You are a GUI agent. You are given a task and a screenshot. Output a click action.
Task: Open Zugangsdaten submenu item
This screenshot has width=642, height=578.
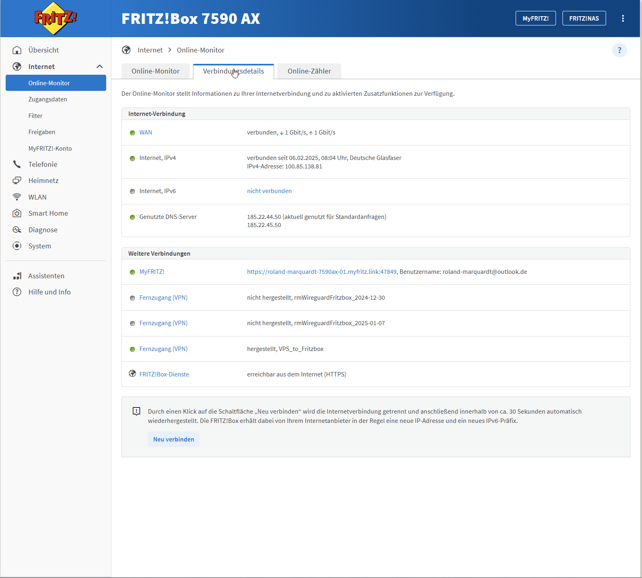tap(48, 99)
